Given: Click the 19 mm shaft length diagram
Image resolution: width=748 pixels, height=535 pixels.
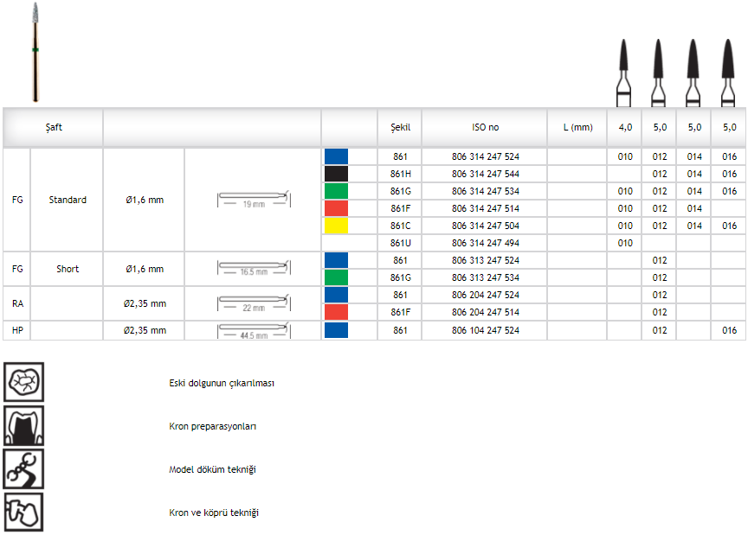Looking at the screenshot, I should tap(253, 200).
